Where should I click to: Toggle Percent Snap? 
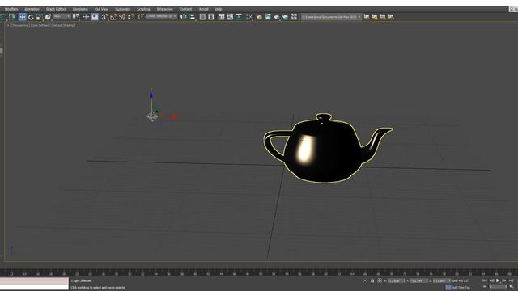click(x=122, y=17)
